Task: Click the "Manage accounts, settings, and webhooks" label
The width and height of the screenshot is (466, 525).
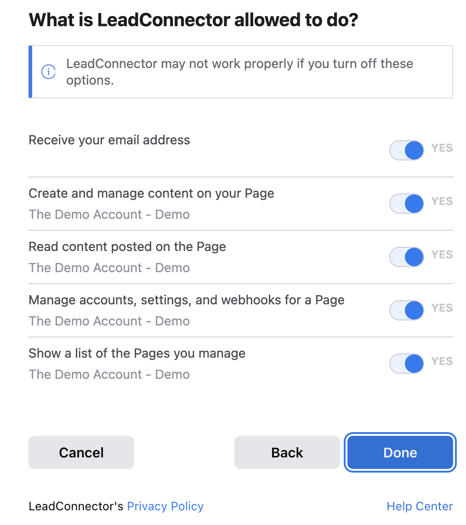Action: pyautogui.click(x=187, y=300)
